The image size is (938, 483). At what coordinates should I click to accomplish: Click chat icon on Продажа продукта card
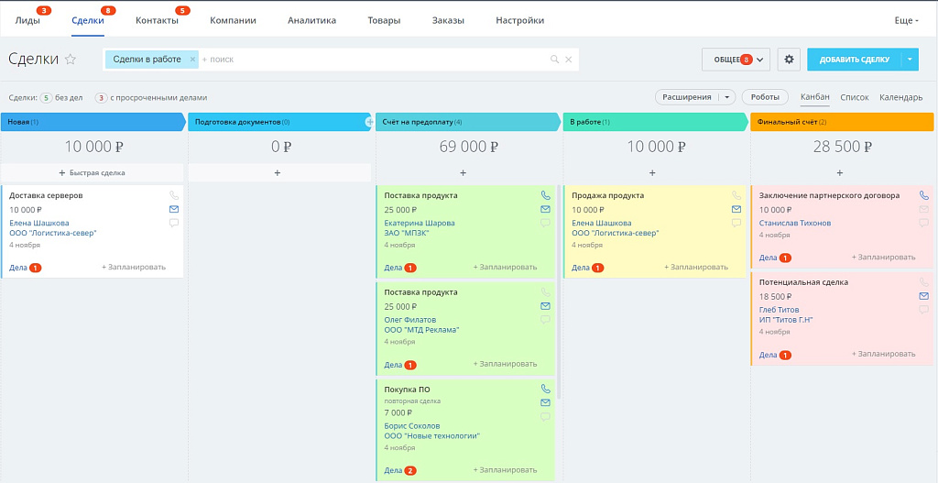click(736, 223)
